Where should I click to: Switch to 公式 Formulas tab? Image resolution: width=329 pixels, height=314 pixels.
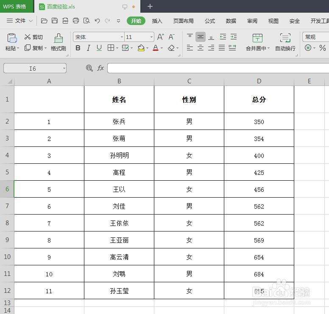pos(209,21)
